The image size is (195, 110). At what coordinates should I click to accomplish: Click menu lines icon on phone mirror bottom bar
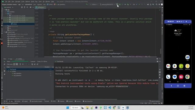click(x=184, y=86)
